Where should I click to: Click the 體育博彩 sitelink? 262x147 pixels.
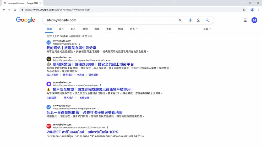68,75
